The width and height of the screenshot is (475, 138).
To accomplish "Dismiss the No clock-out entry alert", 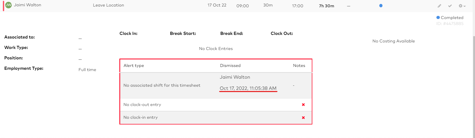I will pos(303,105).
